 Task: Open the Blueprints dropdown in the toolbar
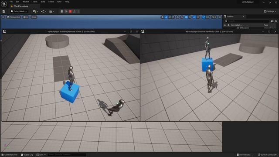coord(44,11)
